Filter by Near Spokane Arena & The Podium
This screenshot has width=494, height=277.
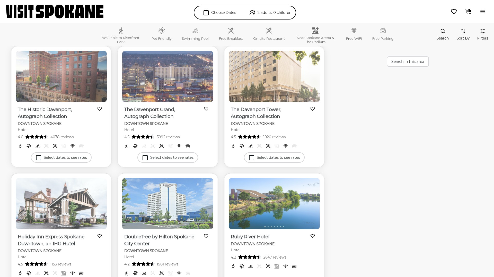click(315, 35)
